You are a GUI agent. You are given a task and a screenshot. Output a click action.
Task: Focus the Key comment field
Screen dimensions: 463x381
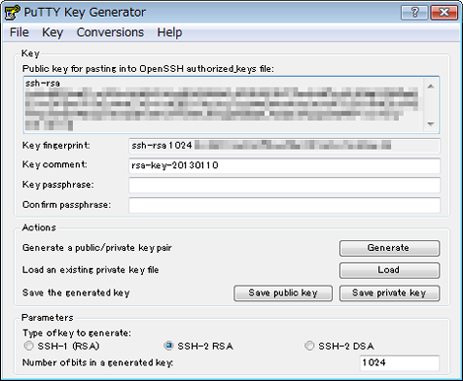pos(285,165)
